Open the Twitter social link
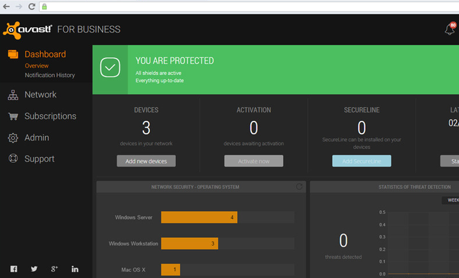This screenshot has width=459, height=278. pos(34,268)
